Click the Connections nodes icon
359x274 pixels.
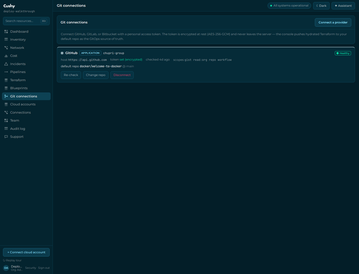click(6, 112)
